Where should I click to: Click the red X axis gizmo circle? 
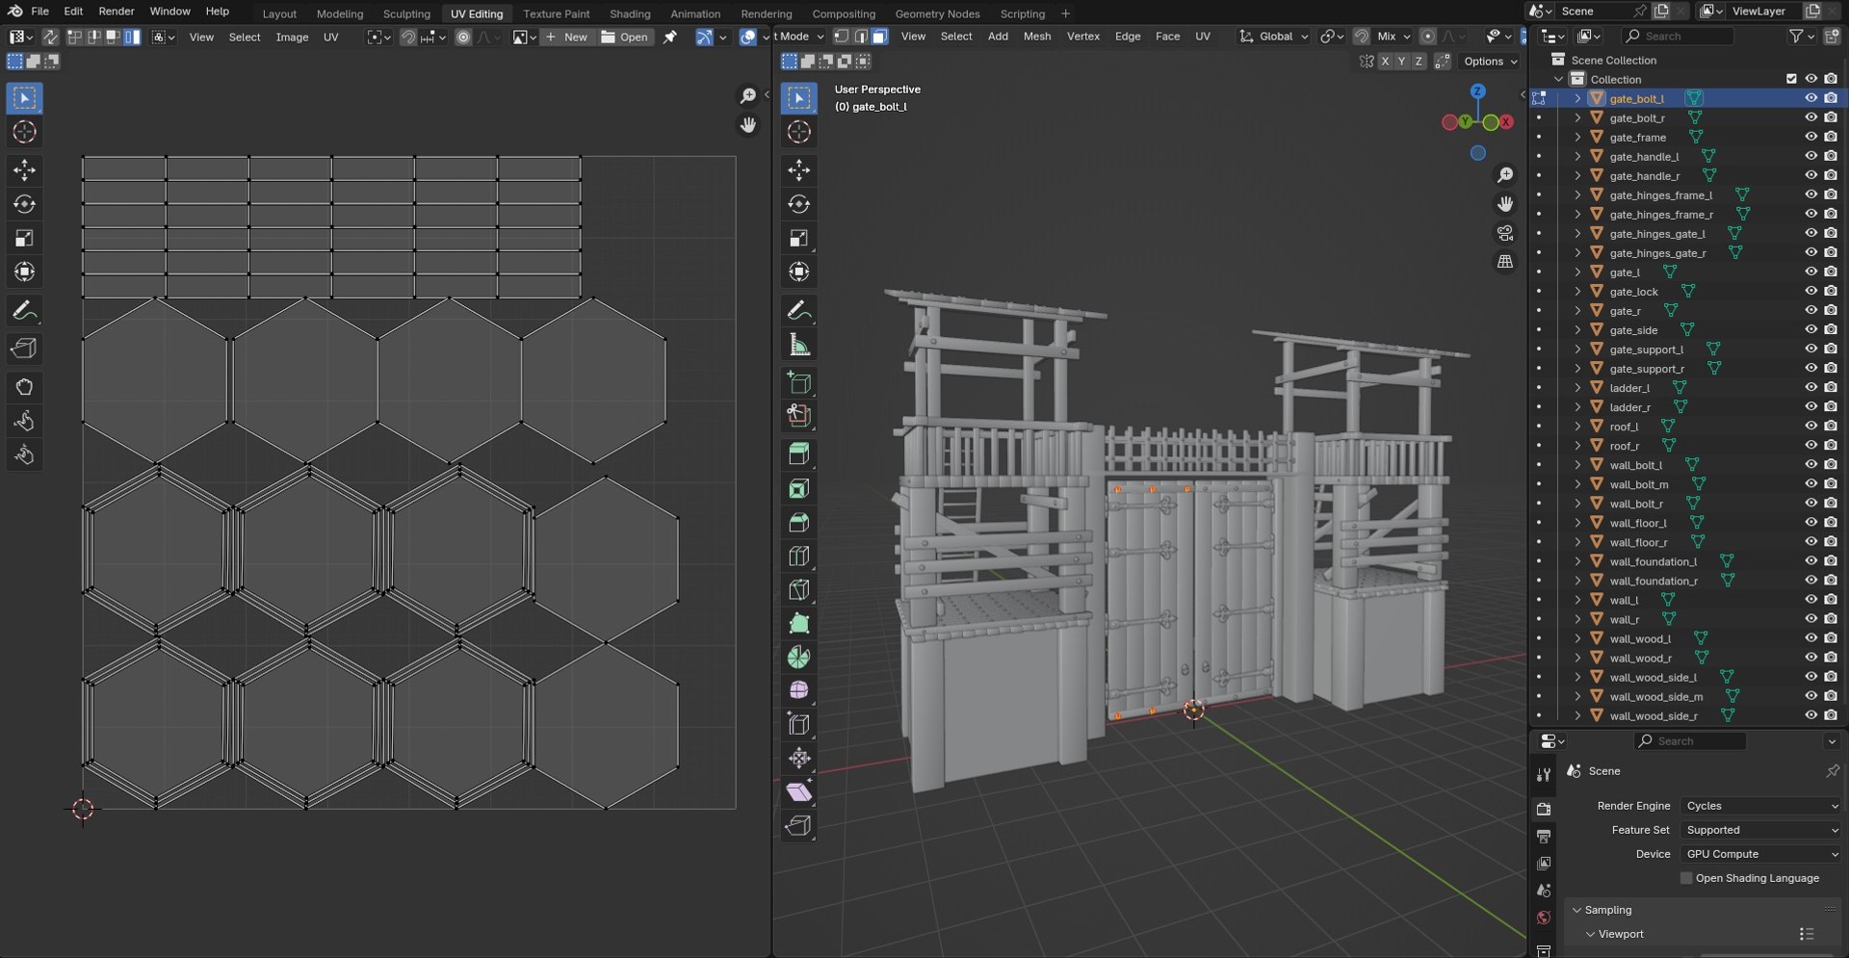1506,122
